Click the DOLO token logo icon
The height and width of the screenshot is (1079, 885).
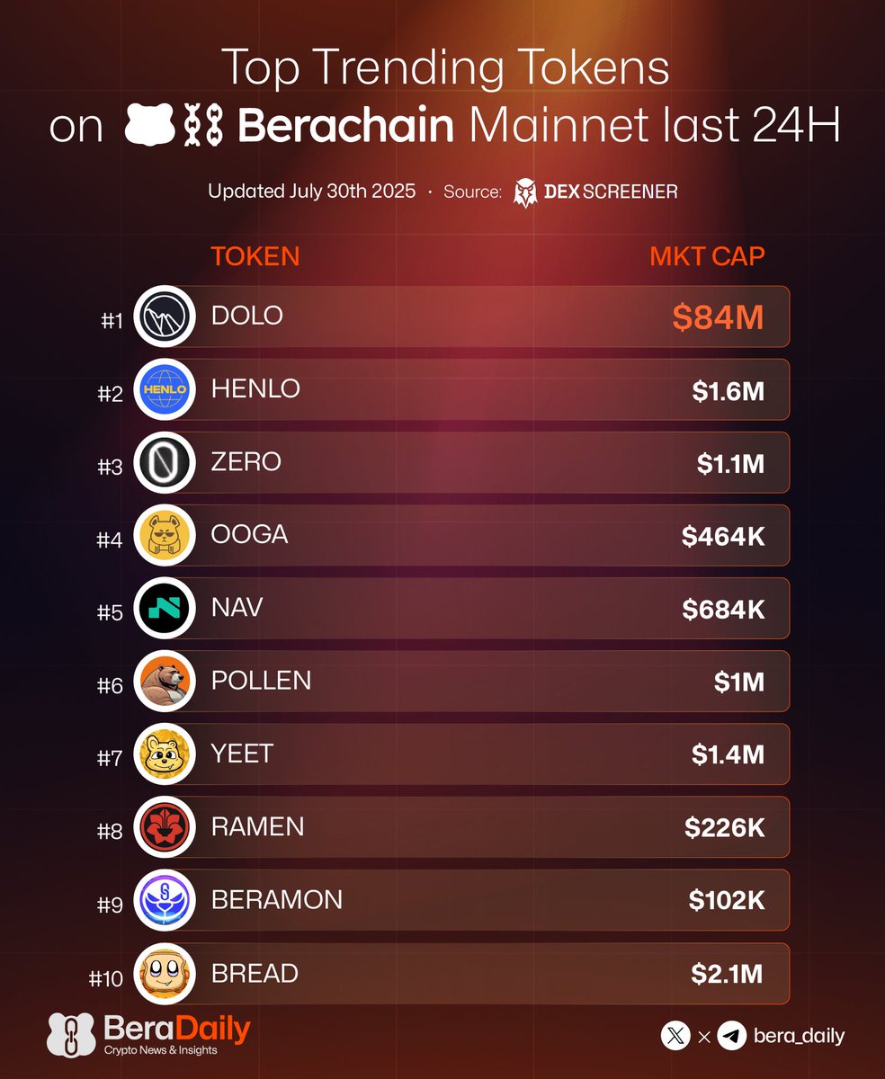point(165,317)
